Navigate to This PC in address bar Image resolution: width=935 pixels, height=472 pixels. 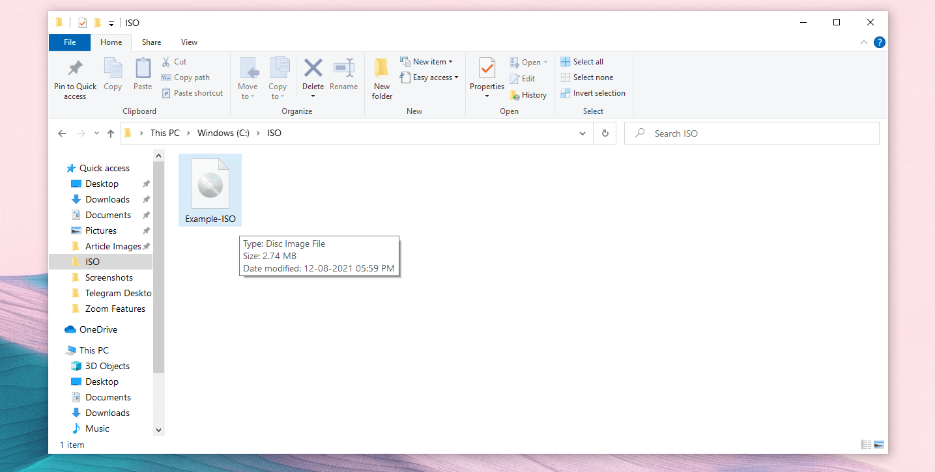point(165,133)
